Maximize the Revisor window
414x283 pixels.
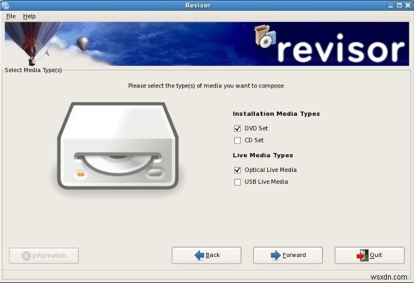click(399, 5)
